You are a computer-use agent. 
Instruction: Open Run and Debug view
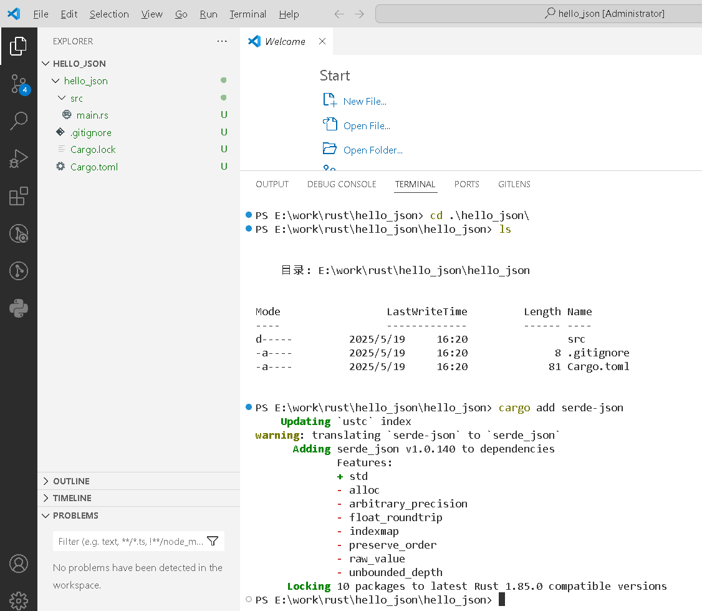click(x=19, y=159)
